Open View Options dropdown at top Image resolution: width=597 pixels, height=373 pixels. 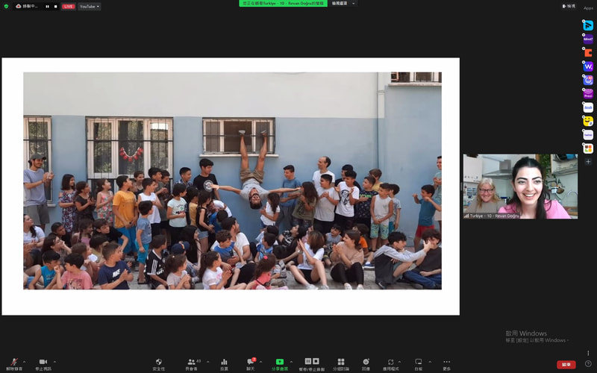tap(343, 4)
